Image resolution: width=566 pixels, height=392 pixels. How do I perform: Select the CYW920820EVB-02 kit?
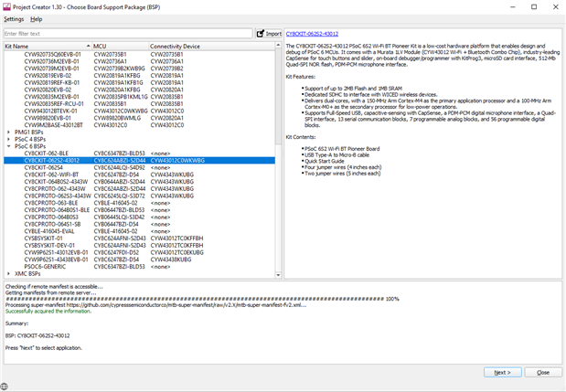[x=139, y=90]
